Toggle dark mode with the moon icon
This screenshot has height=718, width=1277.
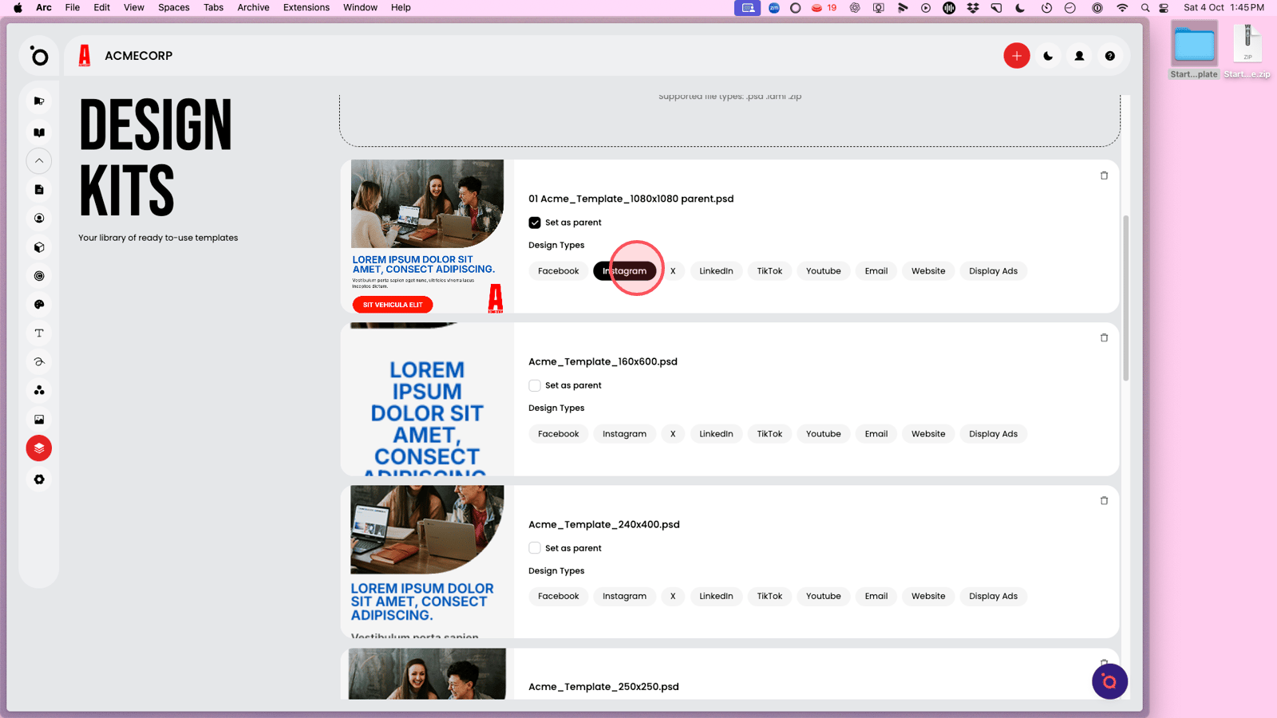click(1048, 56)
